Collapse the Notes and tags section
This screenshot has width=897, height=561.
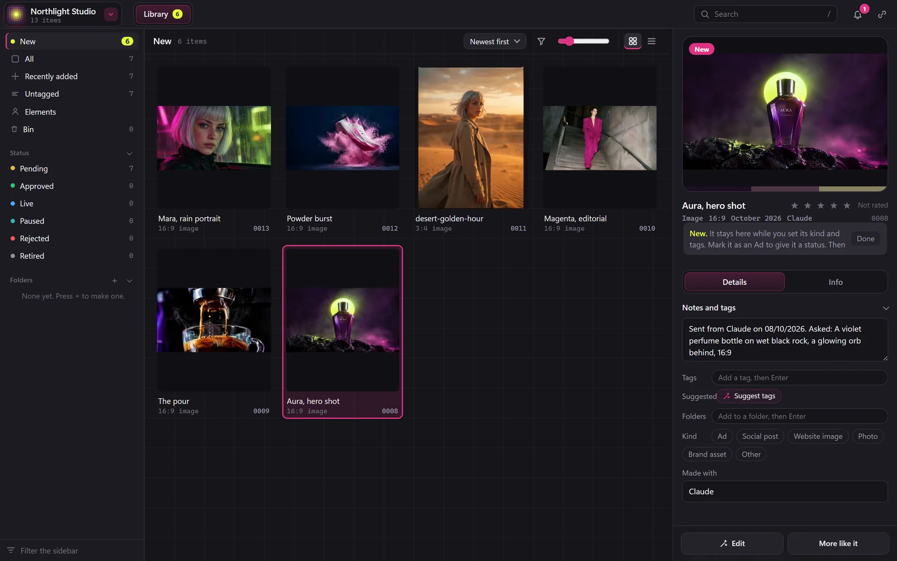pyautogui.click(x=886, y=308)
